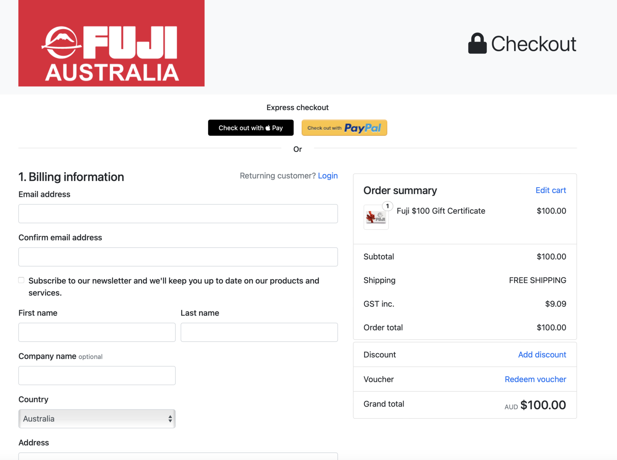Click the Country dropdown arrows

170,419
